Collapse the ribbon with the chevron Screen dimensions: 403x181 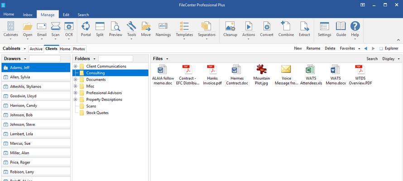click(x=398, y=40)
